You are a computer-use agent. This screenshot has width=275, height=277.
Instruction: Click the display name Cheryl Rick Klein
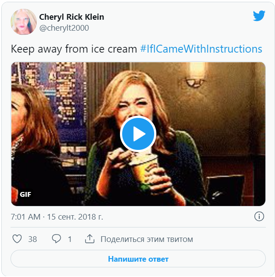[x=72, y=17]
